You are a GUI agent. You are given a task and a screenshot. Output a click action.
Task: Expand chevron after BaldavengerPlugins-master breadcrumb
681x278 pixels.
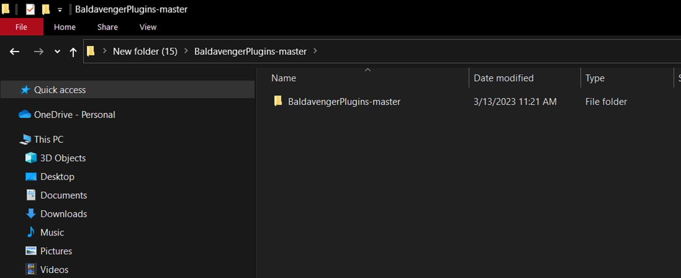(x=315, y=52)
